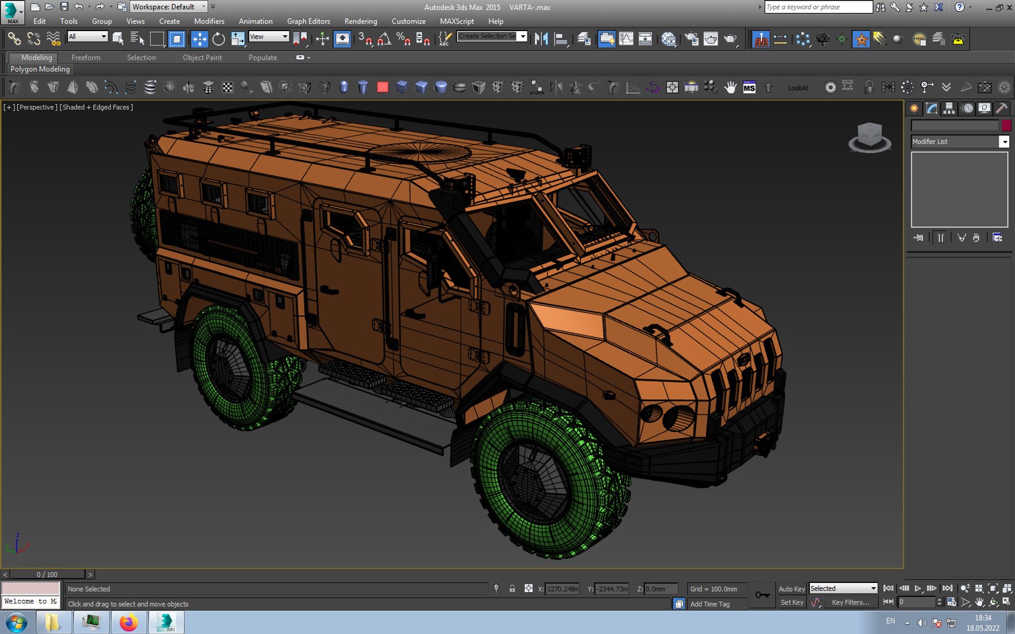Toggle the Percent Snap button
Screen dimensions: 1015x634
[404, 39]
